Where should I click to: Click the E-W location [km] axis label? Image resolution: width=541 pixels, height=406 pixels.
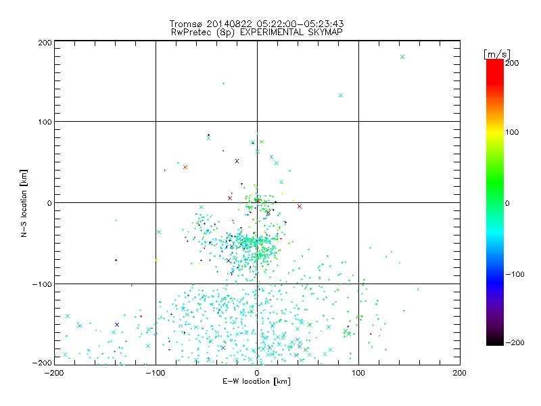click(x=256, y=382)
